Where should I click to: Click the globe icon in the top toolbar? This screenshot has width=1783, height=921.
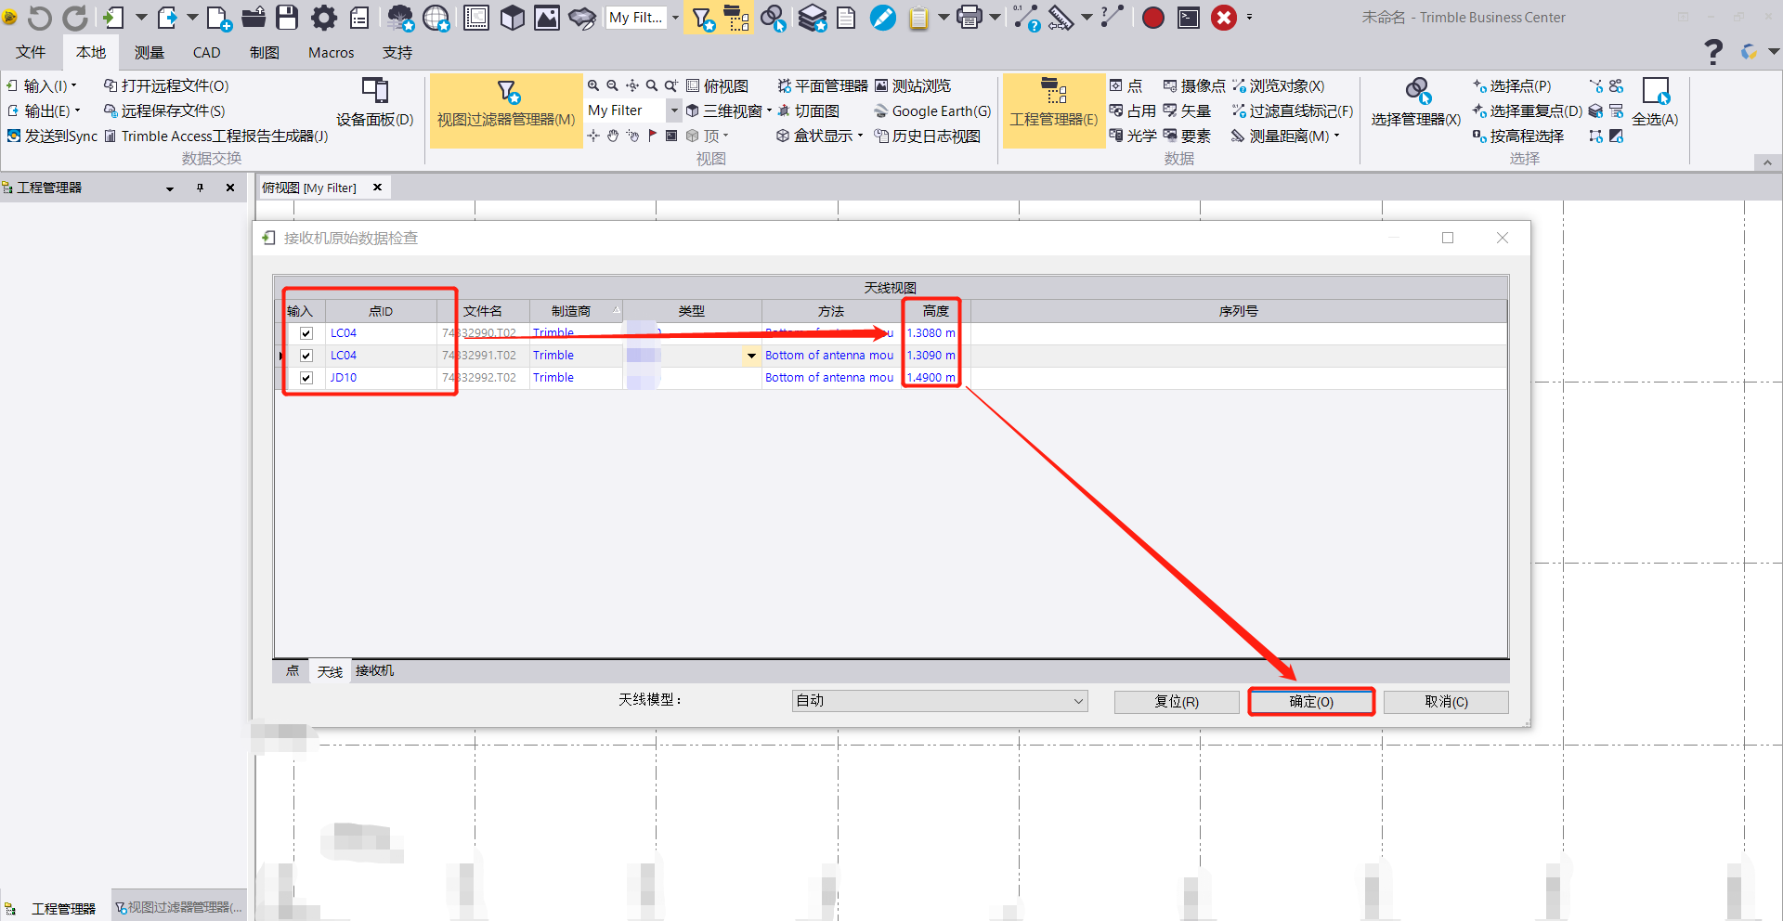click(436, 17)
